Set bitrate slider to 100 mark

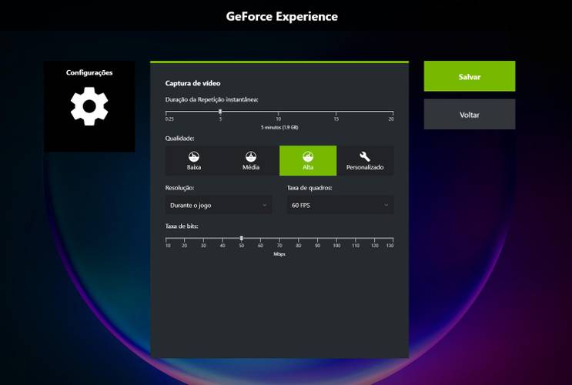[336, 239]
